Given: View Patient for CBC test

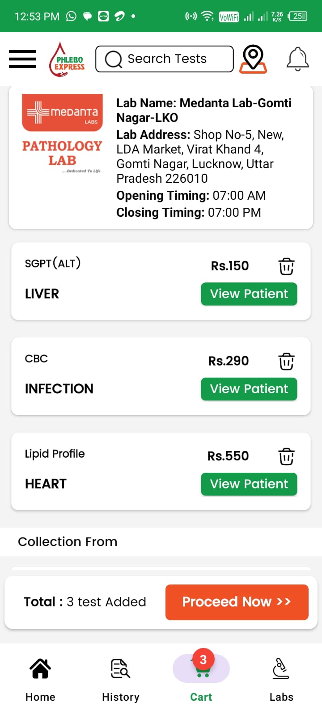Looking at the screenshot, I should click(249, 389).
